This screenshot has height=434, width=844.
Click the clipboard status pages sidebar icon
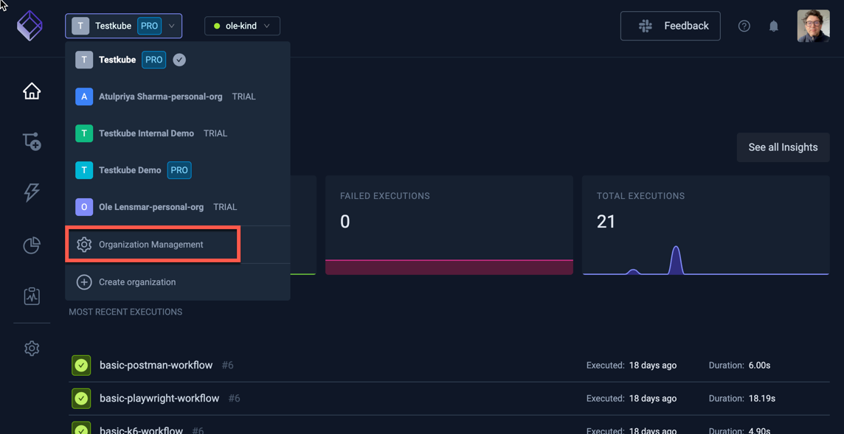coord(32,296)
